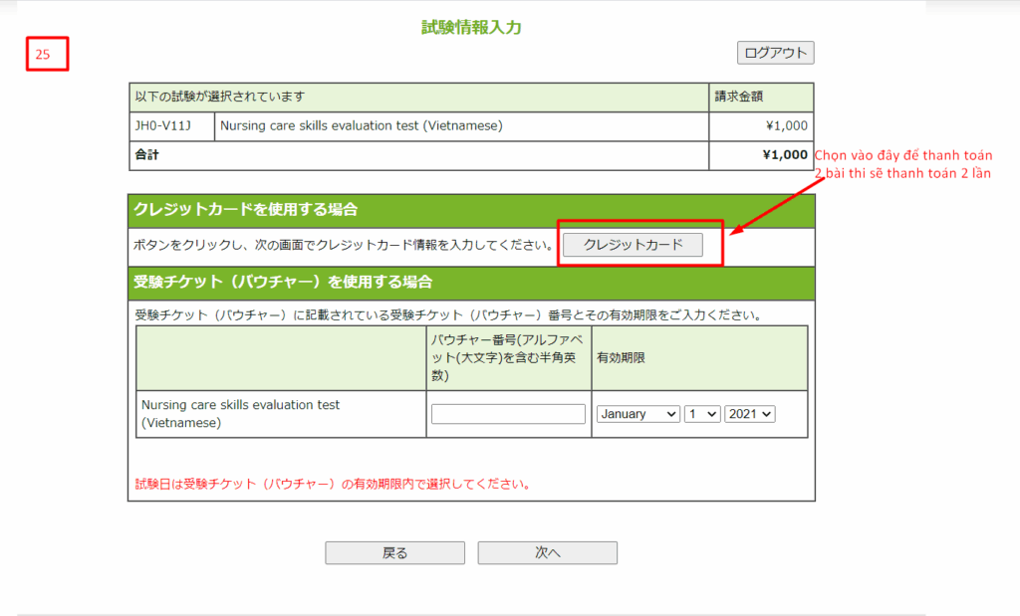Click the 合計 total row label
The width and height of the screenshot is (1020, 616).
point(146,155)
